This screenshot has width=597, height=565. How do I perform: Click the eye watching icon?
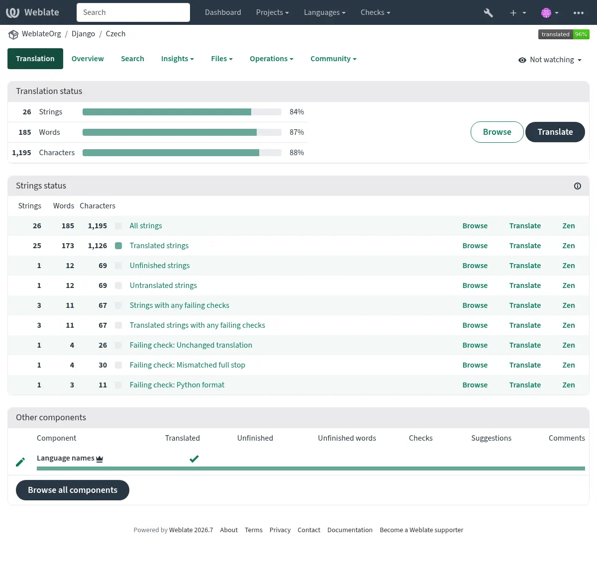(x=522, y=60)
